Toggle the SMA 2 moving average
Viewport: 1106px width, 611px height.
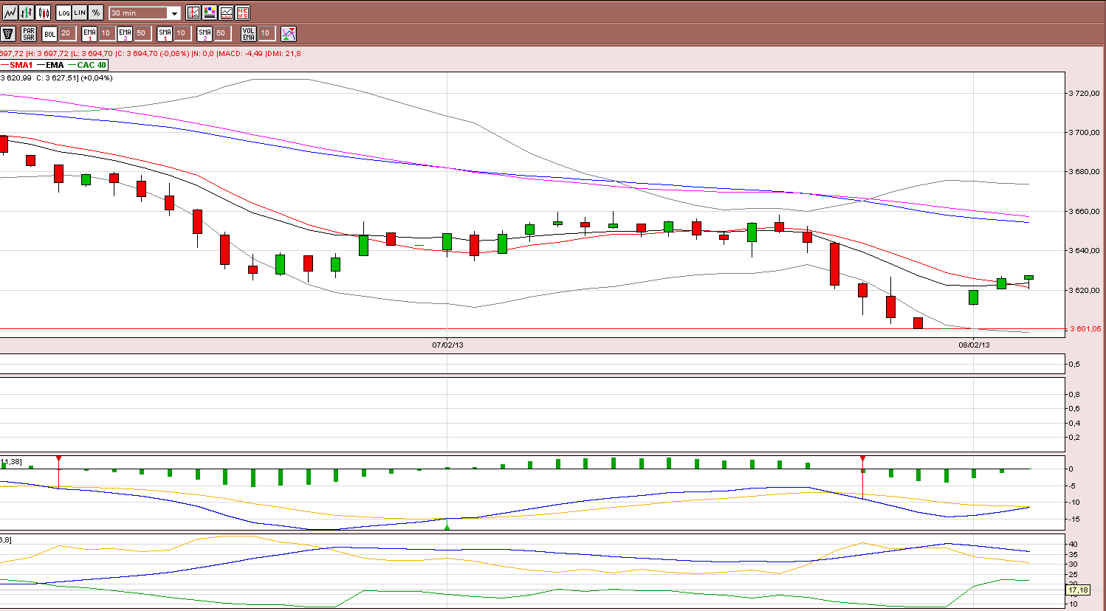(x=205, y=33)
